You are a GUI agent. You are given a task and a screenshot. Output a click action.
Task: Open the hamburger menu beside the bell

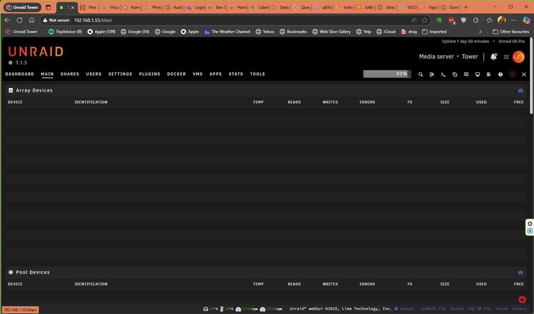coord(506,57)
